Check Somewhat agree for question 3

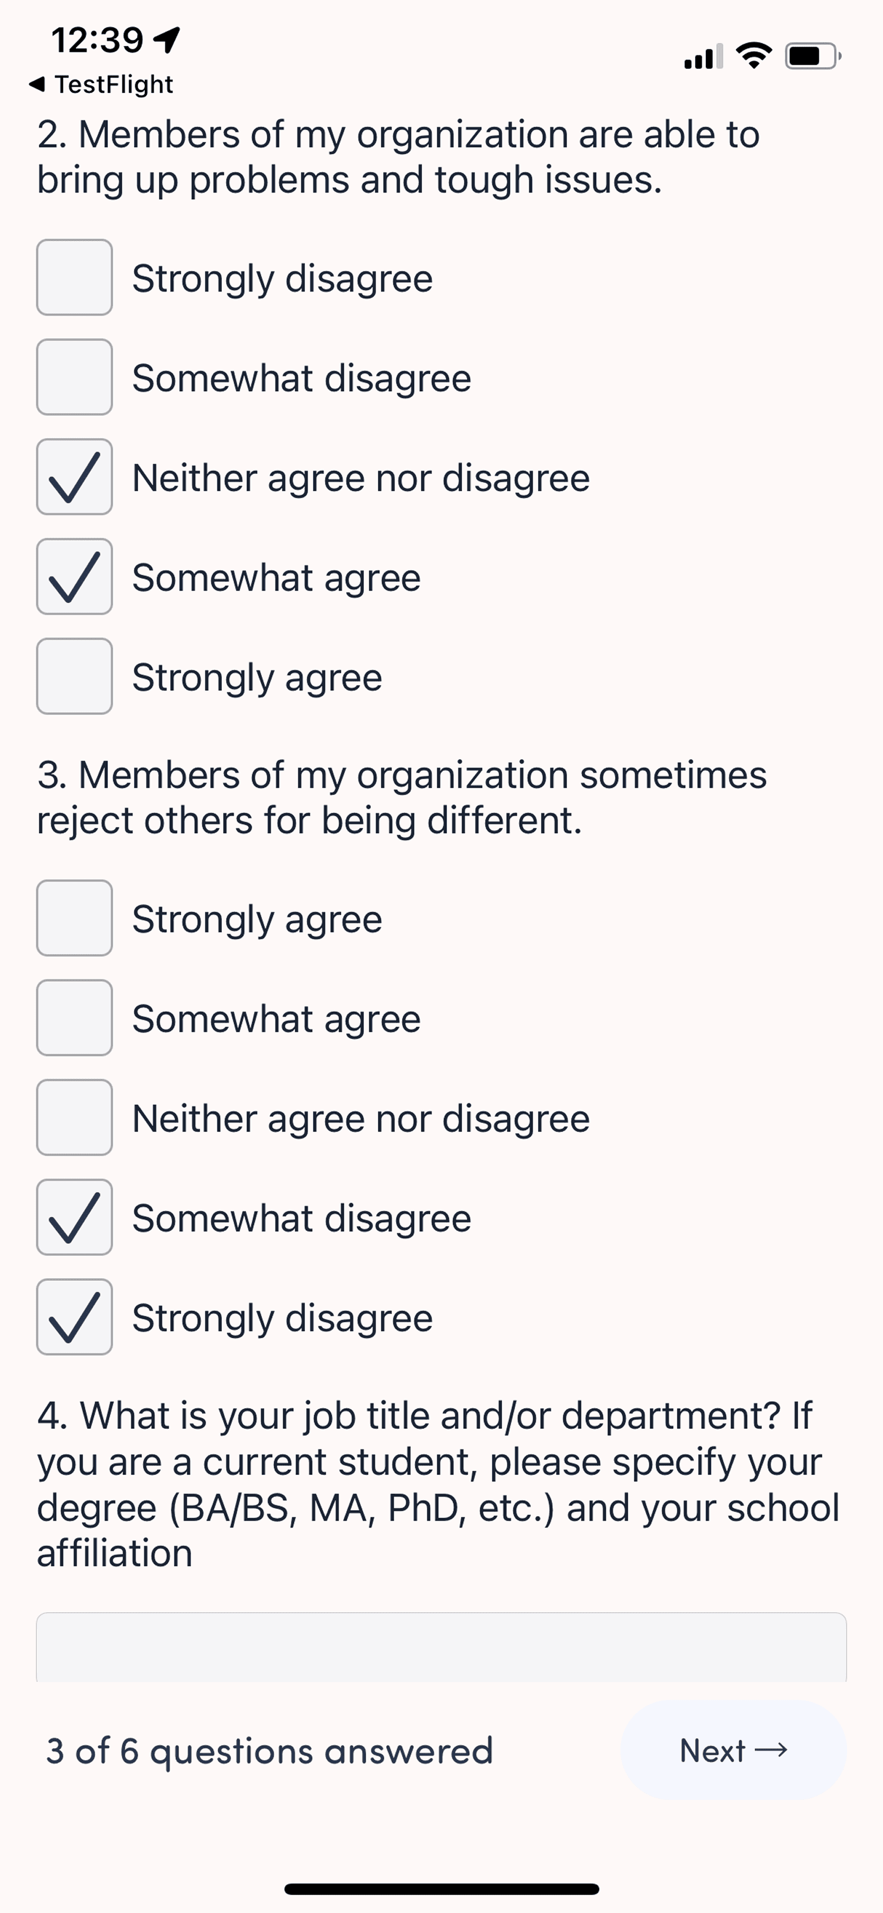[x=74, y=1018]
